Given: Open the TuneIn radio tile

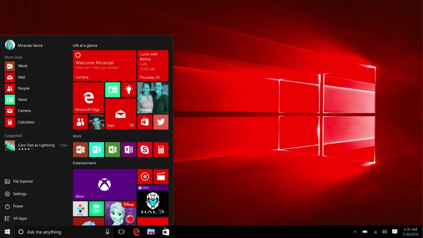Looking at the screenshot, I should click(x=80, y=209).
